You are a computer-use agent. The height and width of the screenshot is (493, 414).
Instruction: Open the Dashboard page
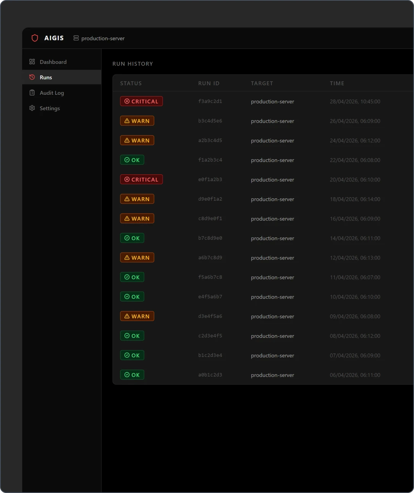click(61, 62)
